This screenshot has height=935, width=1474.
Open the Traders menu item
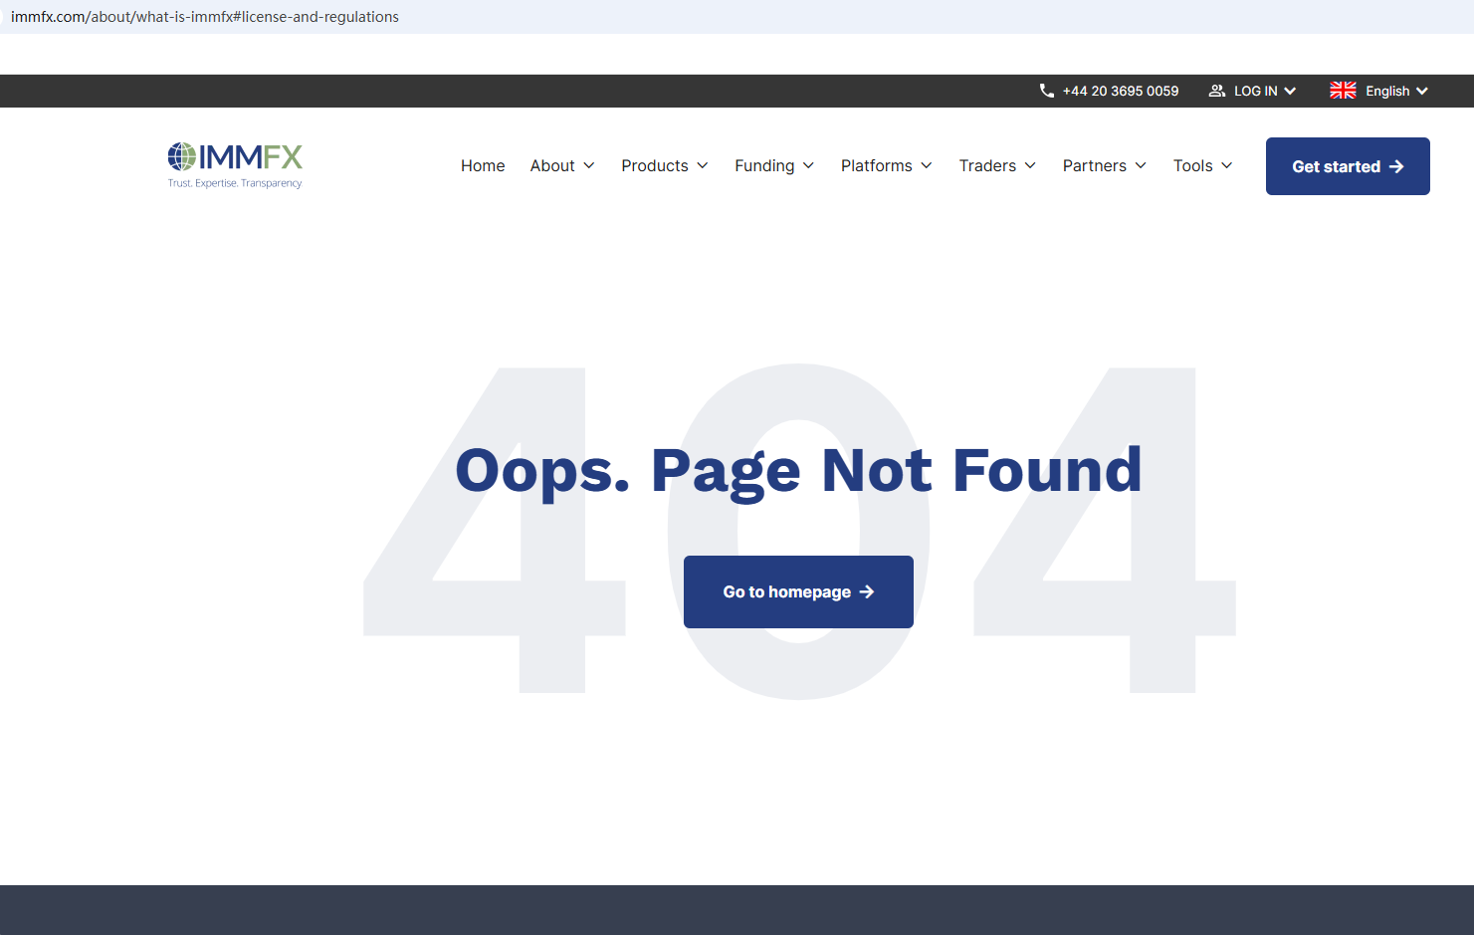997,165
